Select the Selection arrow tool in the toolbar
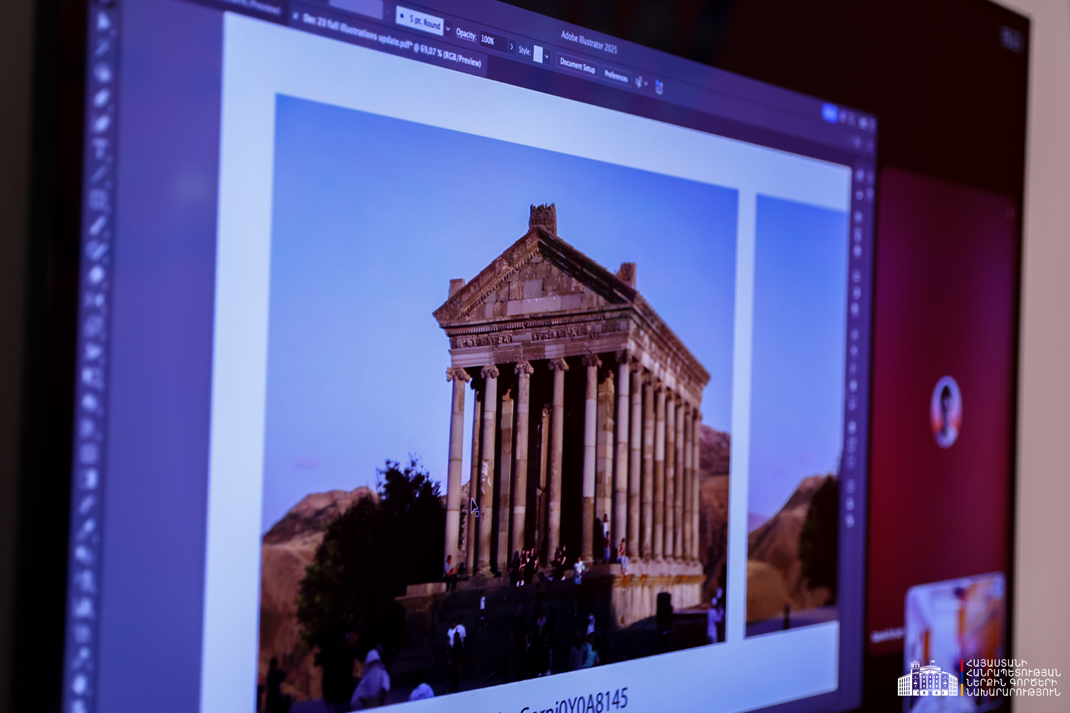The height and width of the screenshot is (713, 1070). click(x=104, y=21)
